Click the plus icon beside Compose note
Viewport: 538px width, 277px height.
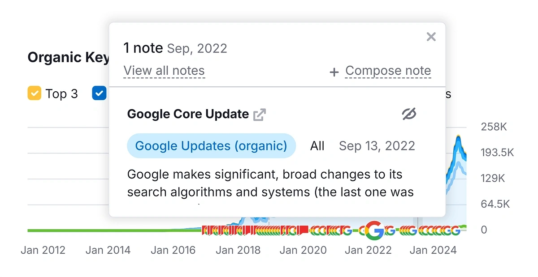[x=334, y=72]
